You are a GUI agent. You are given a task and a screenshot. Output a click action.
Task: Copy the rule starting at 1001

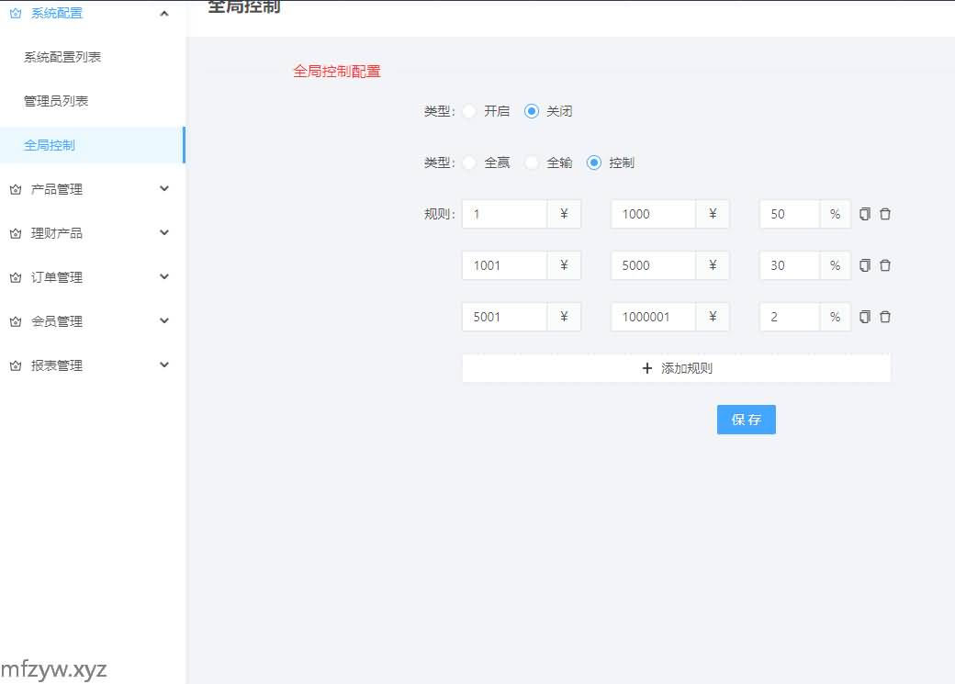pos(865,265)
